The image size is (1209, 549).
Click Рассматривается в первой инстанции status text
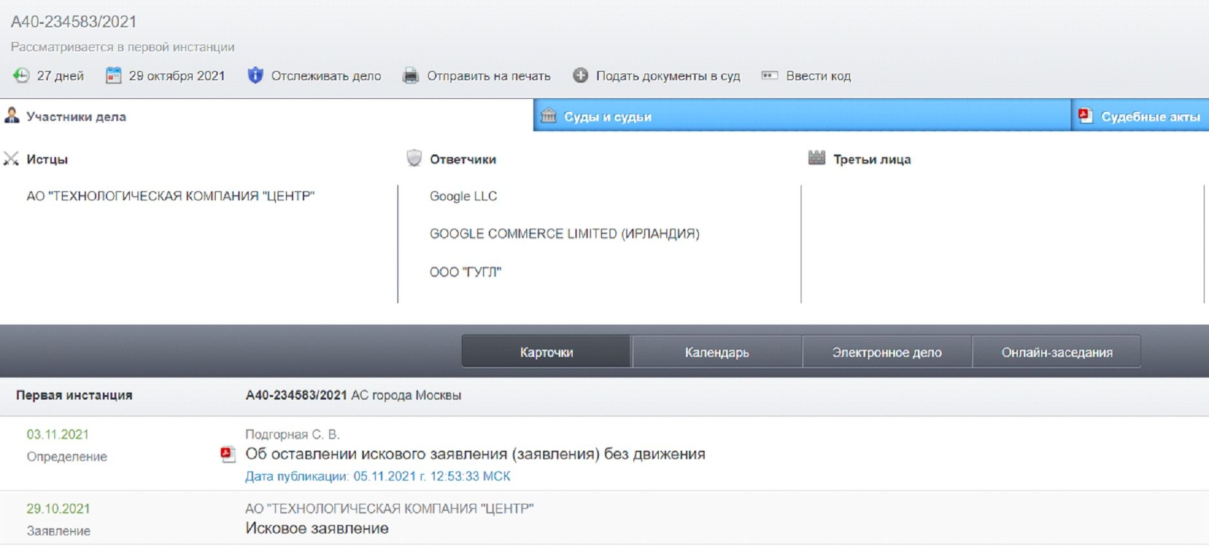pos(123,47)
